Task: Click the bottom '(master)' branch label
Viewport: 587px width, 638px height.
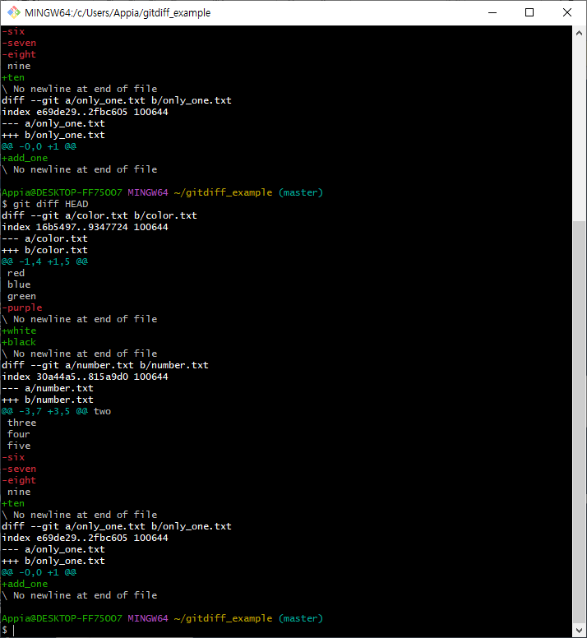Action: [x=301, y=618]
